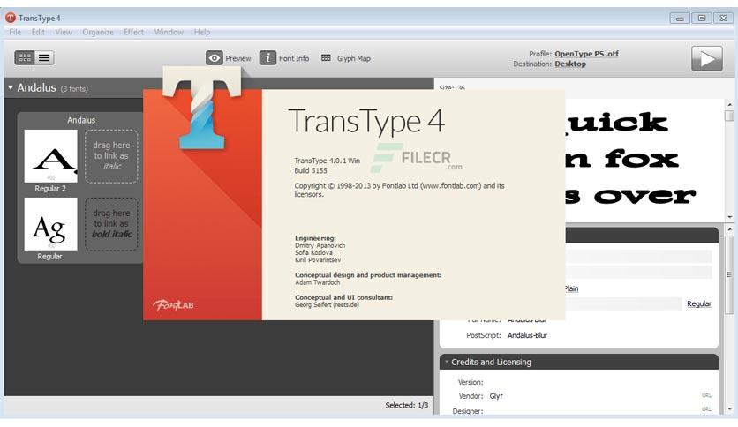Click the preview sample text
This screenshot has height=427, width=738.
coord(629,159)
